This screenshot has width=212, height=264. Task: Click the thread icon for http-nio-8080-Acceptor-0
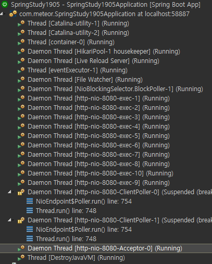pos(21,248)
